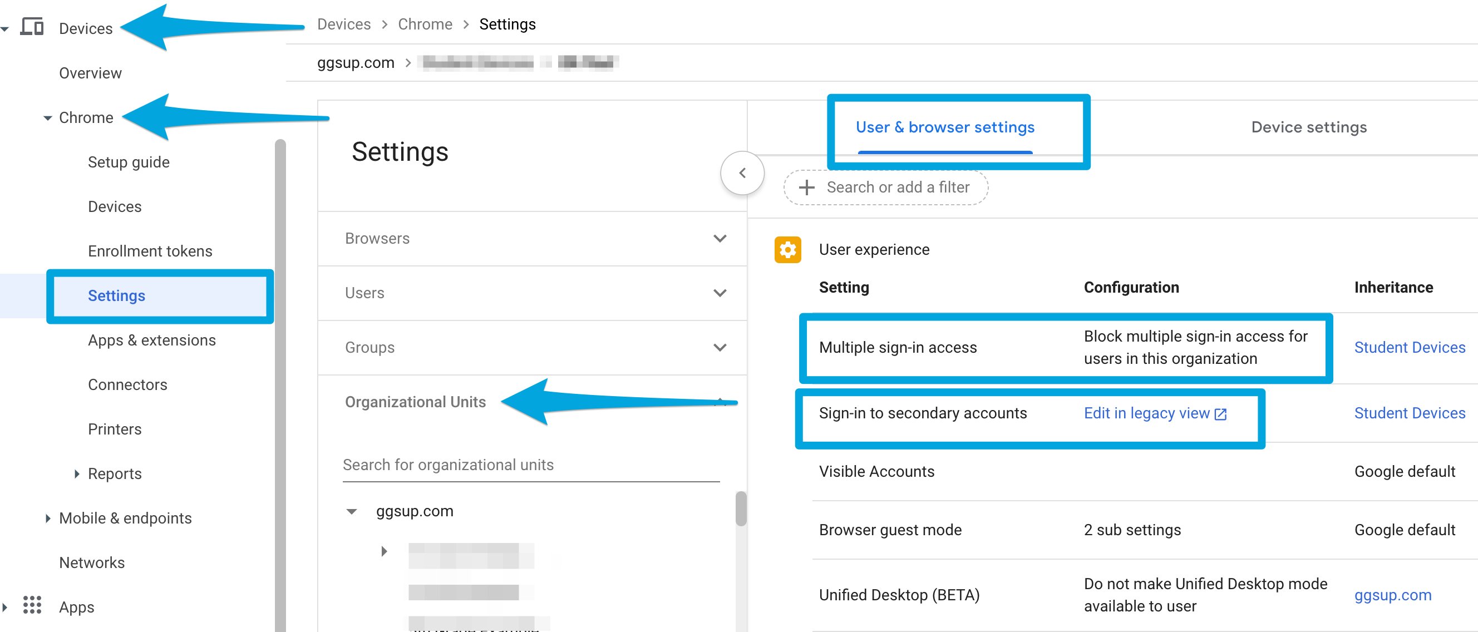Screen dimensions: 1478x632
Task: Click Chrome in the breadcrumb
Action: 425,24
